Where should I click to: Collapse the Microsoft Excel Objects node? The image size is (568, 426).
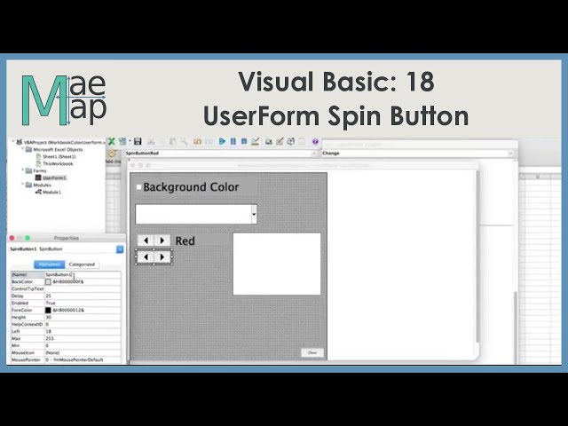pos(22,149)
